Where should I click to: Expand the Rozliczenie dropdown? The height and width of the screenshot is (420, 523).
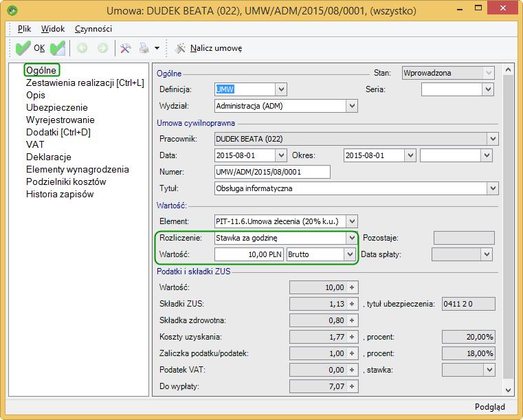coord(352,238)
